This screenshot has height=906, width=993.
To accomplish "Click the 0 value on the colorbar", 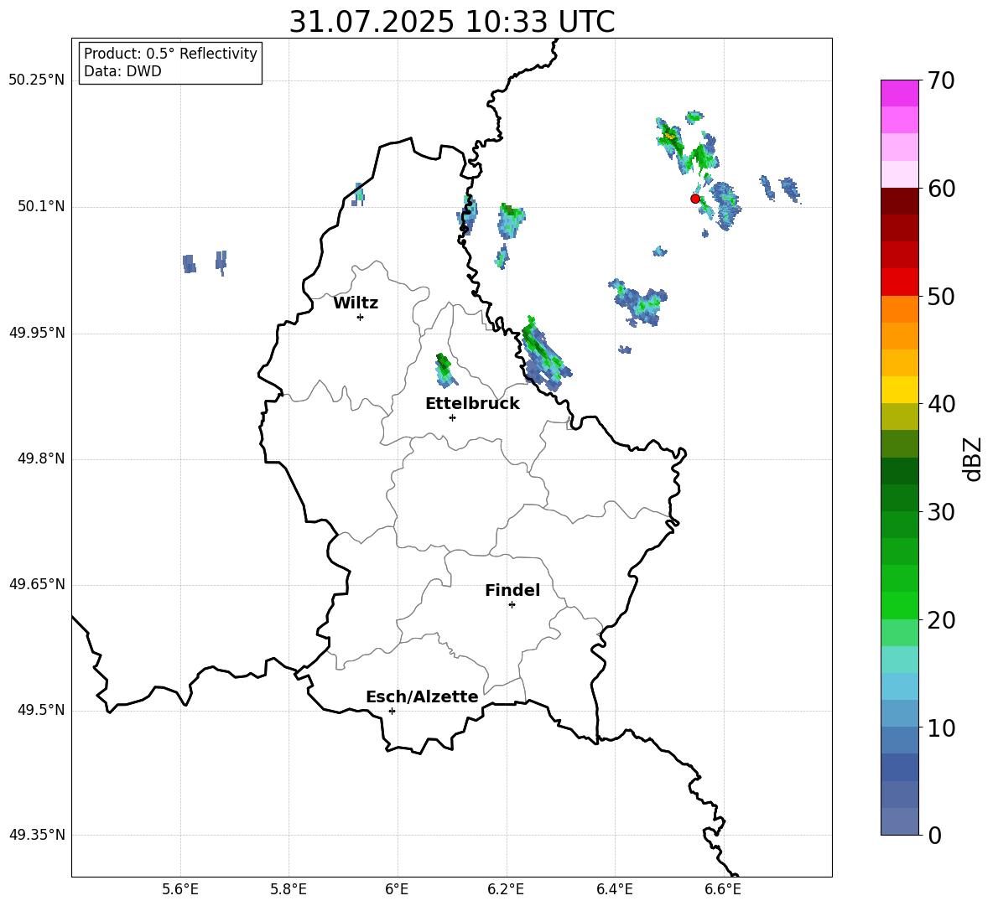I will [935, 836].
